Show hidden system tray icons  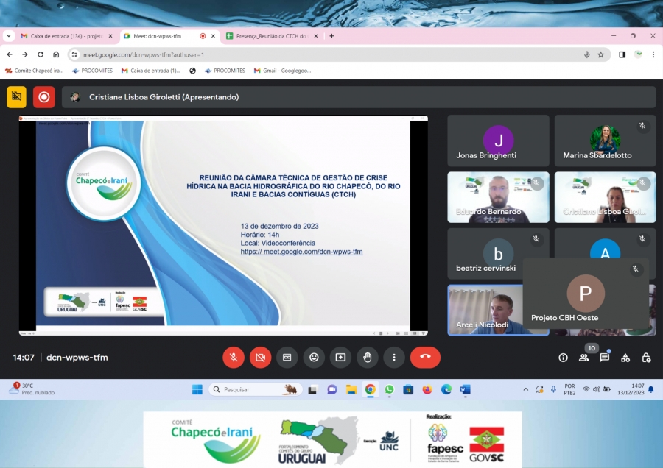[525, 389]
